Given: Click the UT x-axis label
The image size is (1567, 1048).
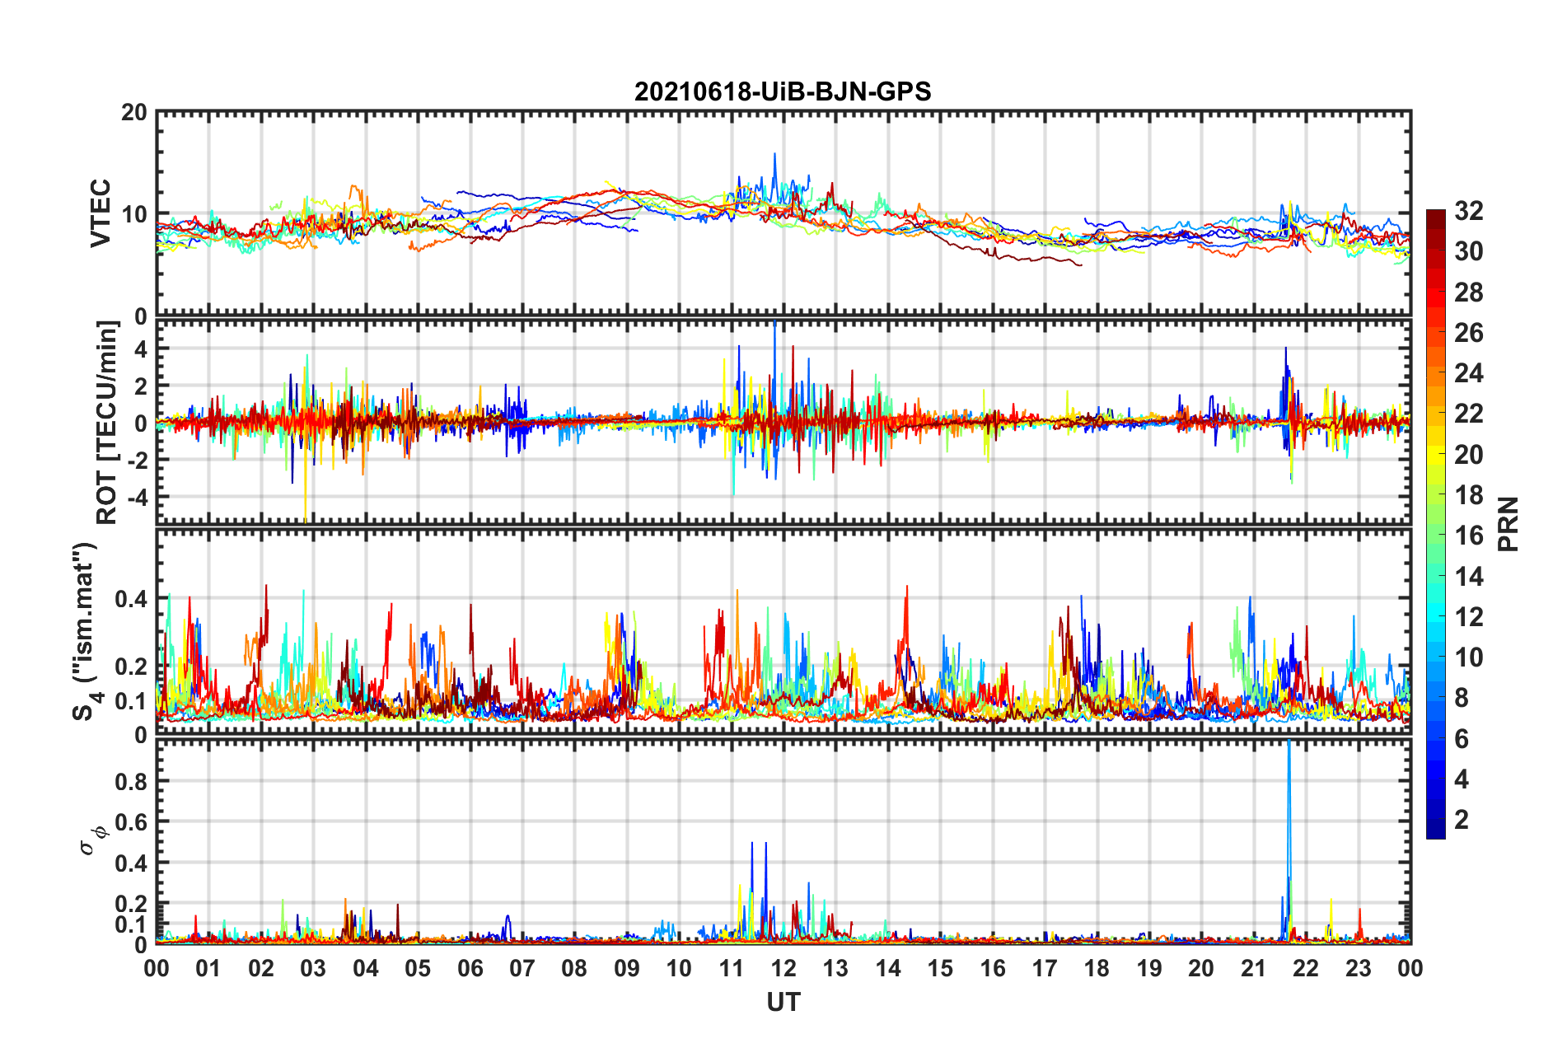Looking at the screenshot, I should coord(783,1002).
